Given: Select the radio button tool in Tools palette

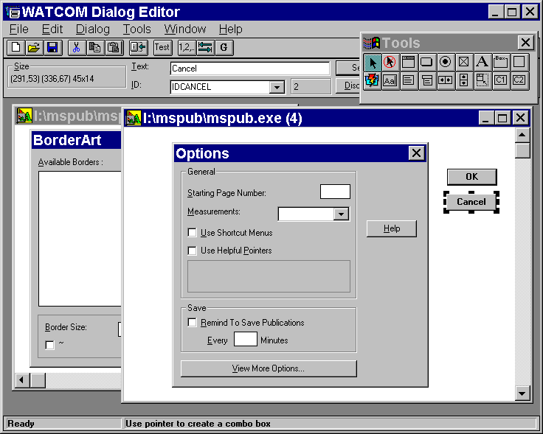Looking at the screenshot, I should [x=445, y=63].
